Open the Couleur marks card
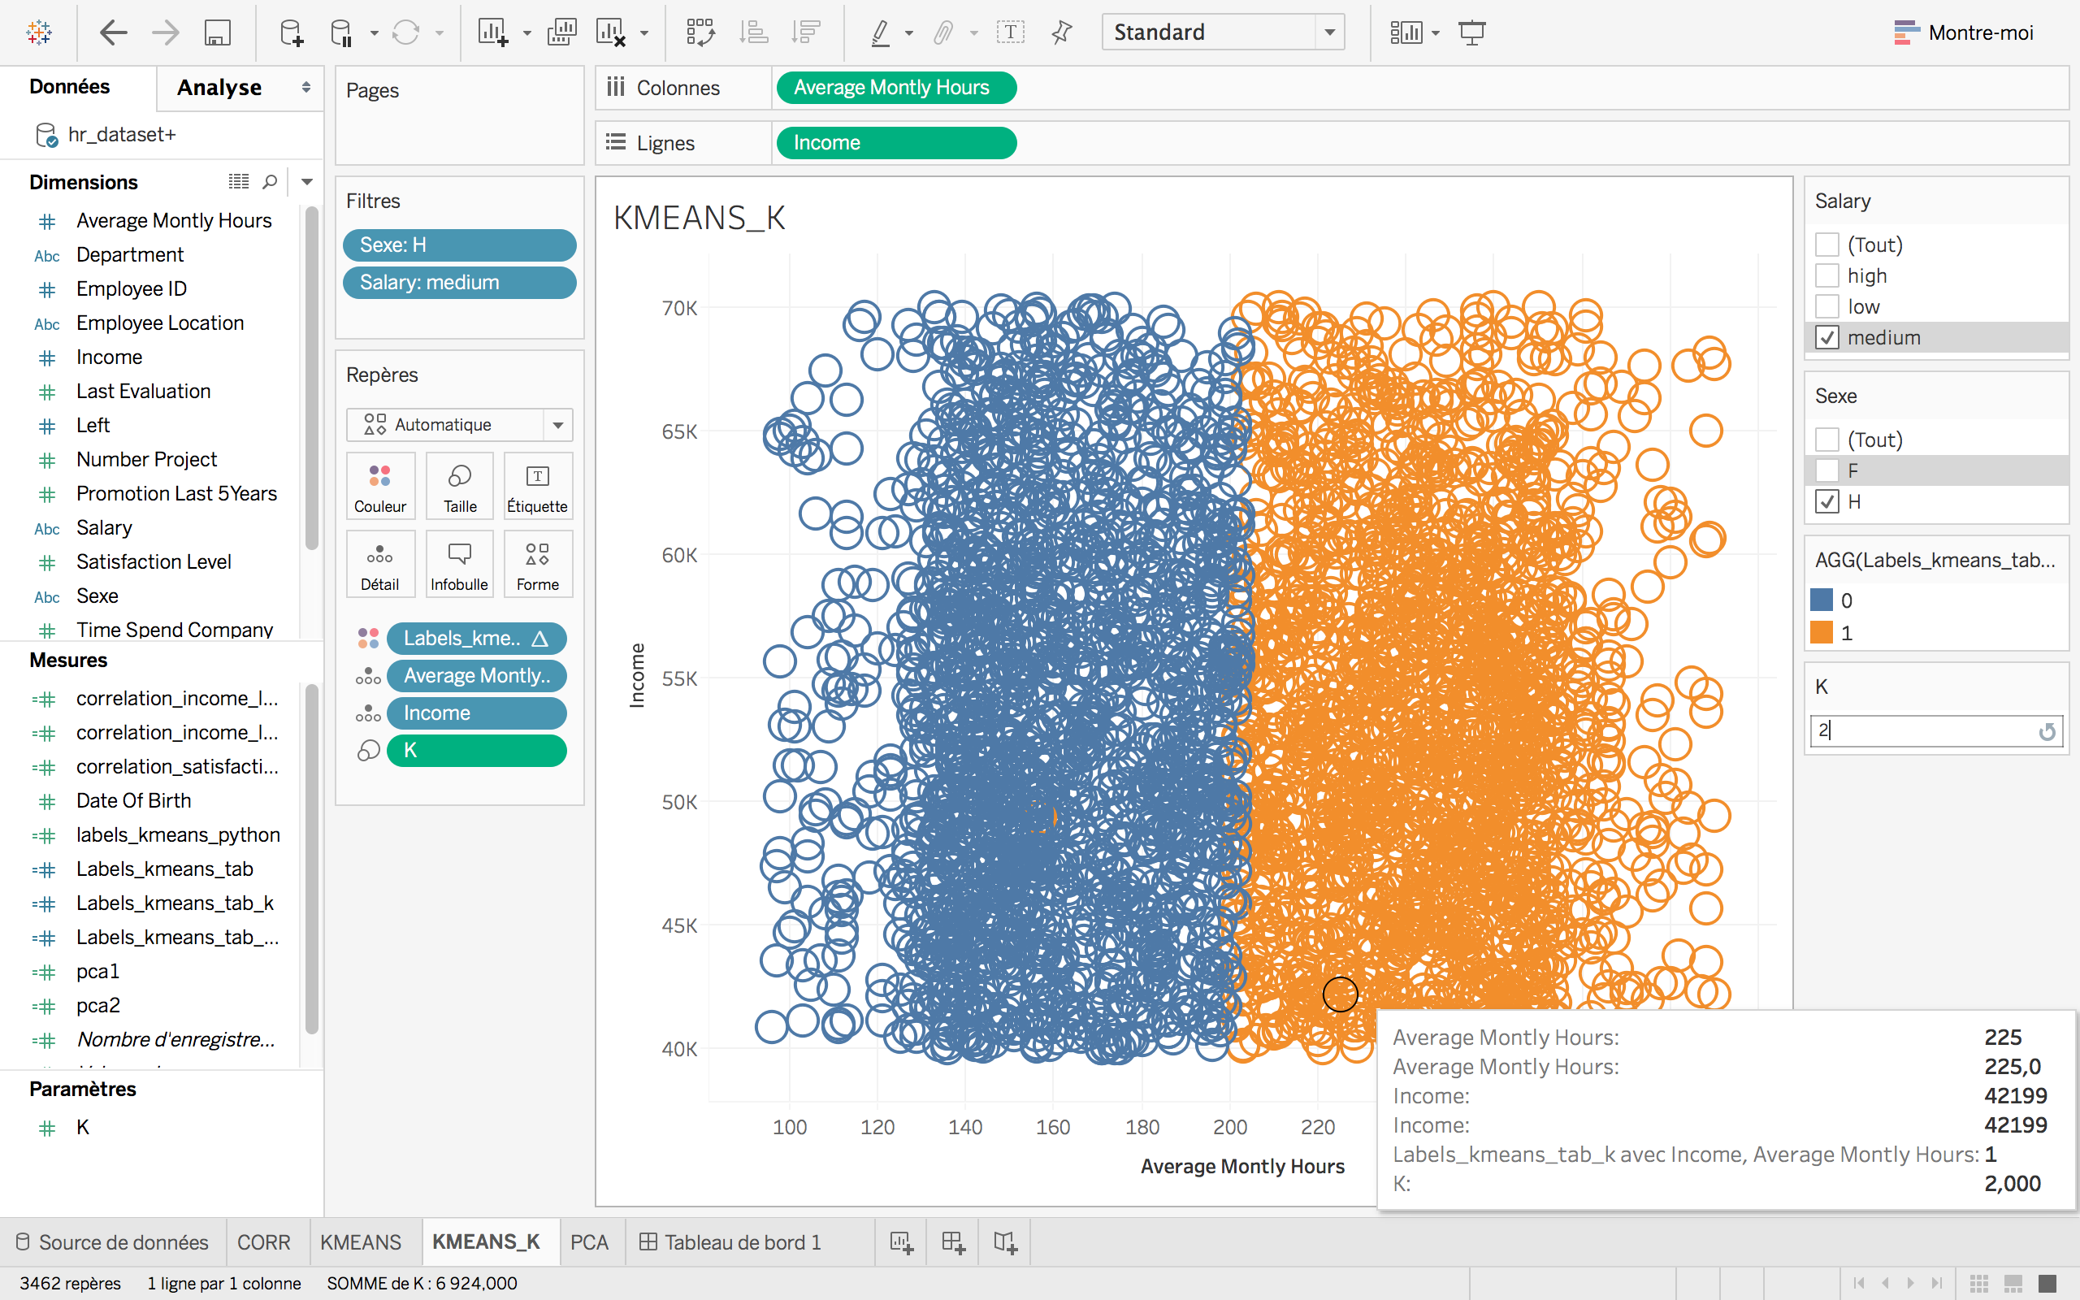2080x1300 pixels. pyautogui.click(x=380, y=486)
